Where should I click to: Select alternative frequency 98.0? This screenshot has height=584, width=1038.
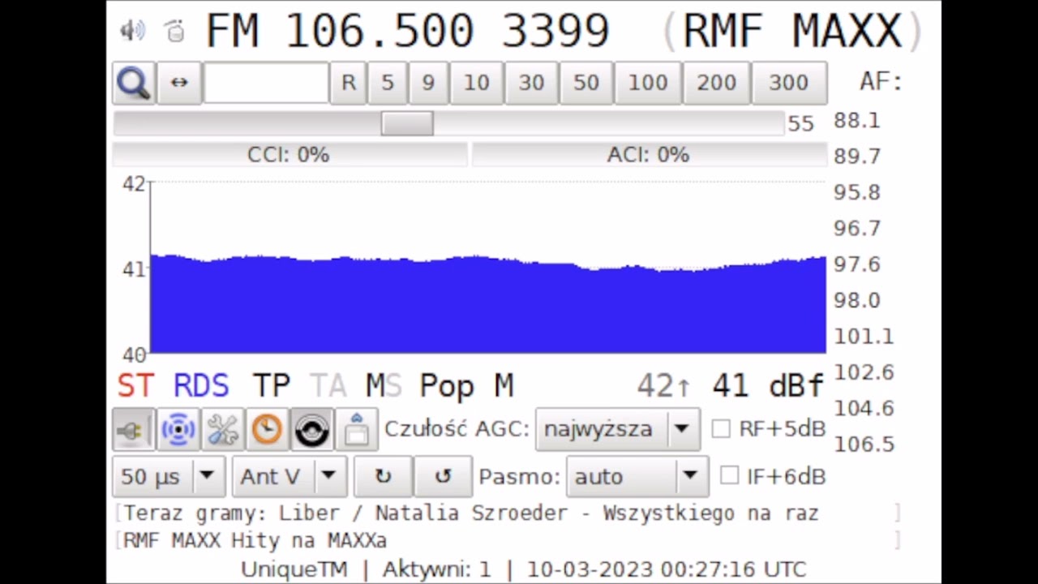[856, 300]
